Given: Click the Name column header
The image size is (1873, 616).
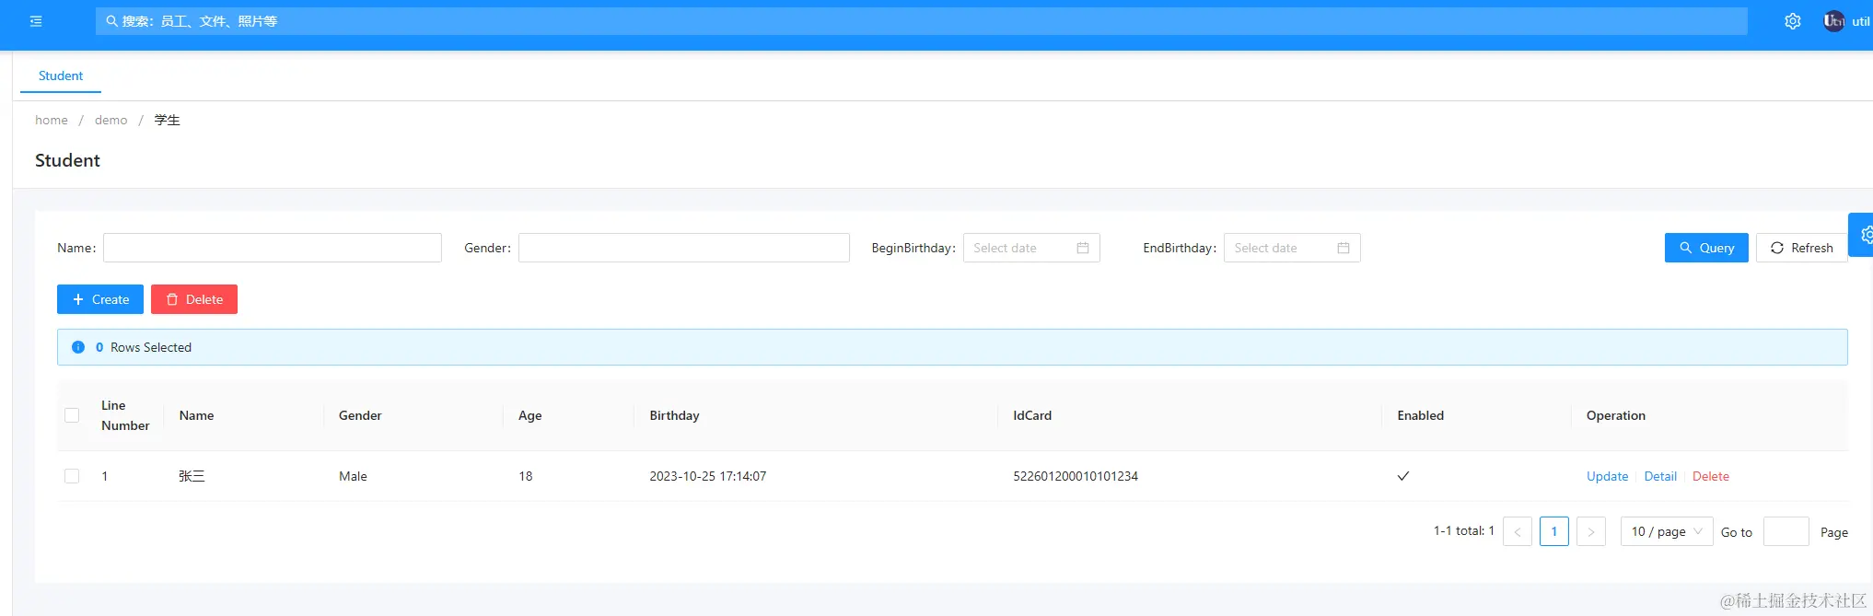Looking at the screenshot, I should tap(196, 415).
